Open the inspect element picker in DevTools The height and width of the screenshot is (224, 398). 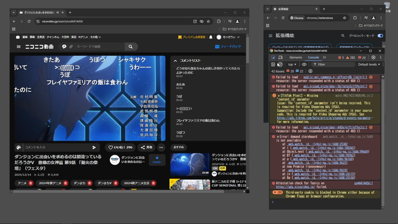(x=273, y=58)
